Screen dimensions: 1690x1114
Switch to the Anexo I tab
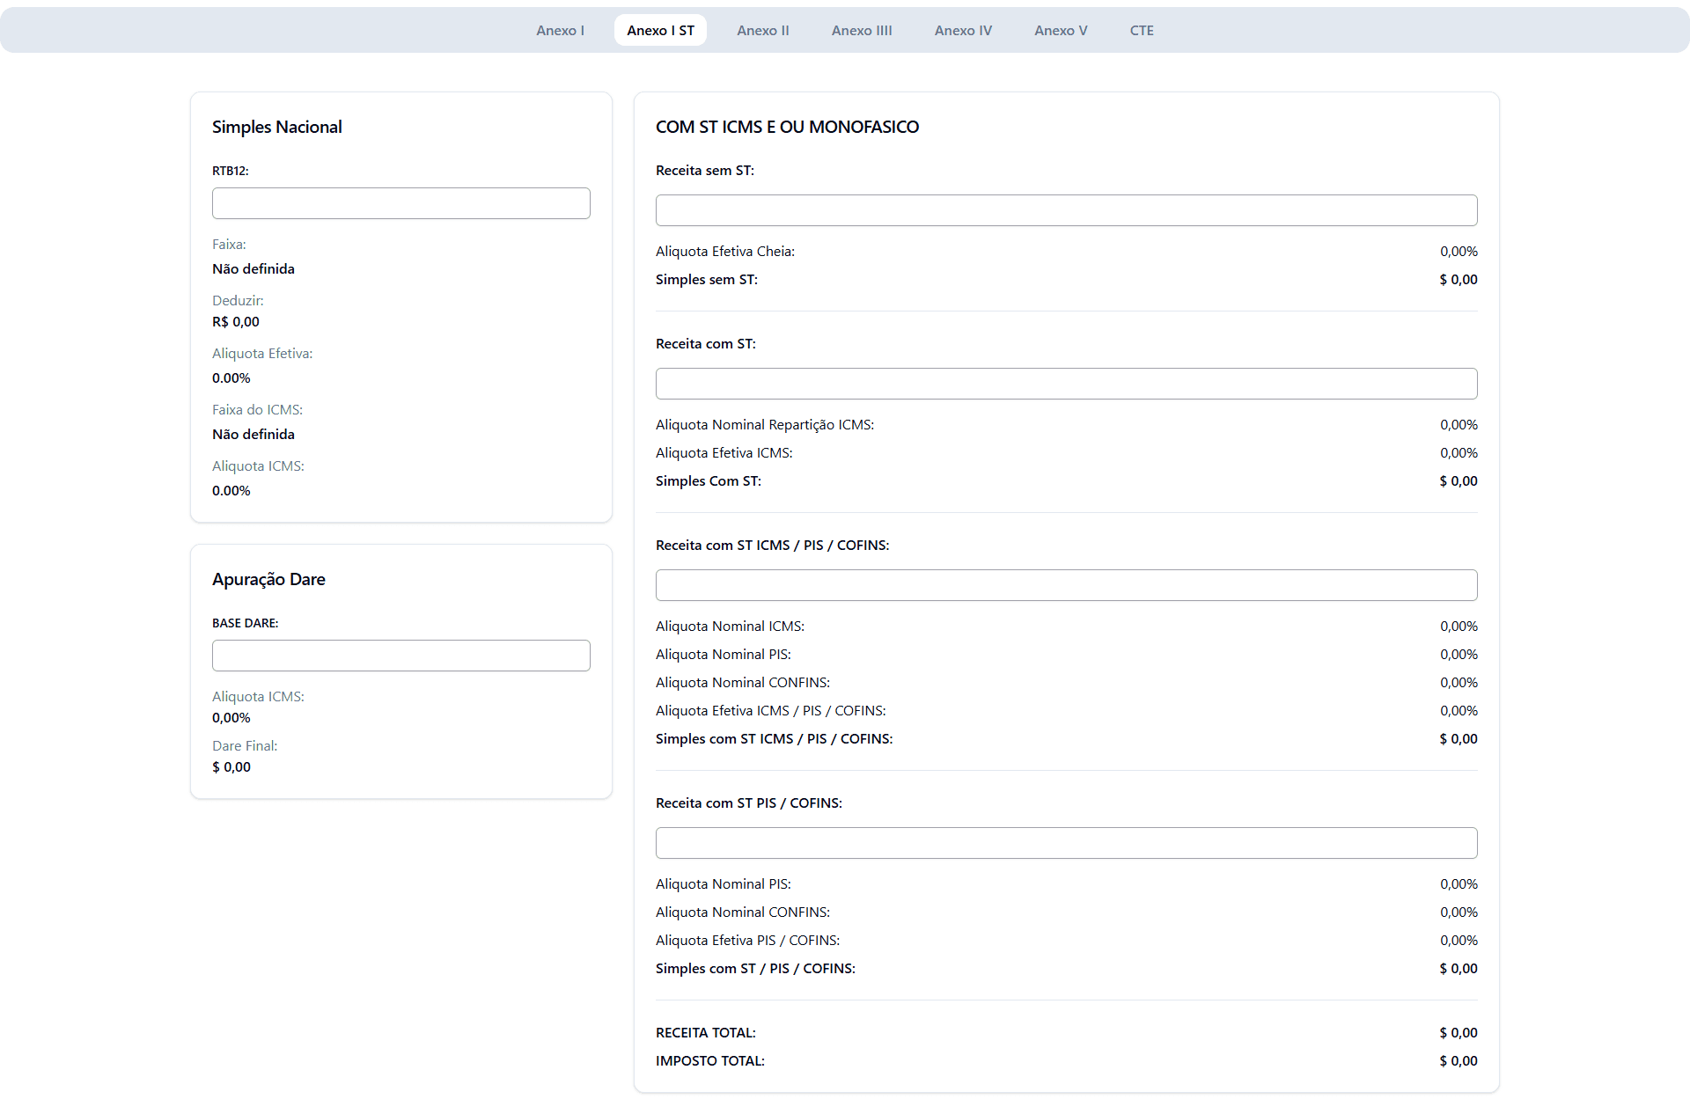pyautogui.click(x=560, y=30)
